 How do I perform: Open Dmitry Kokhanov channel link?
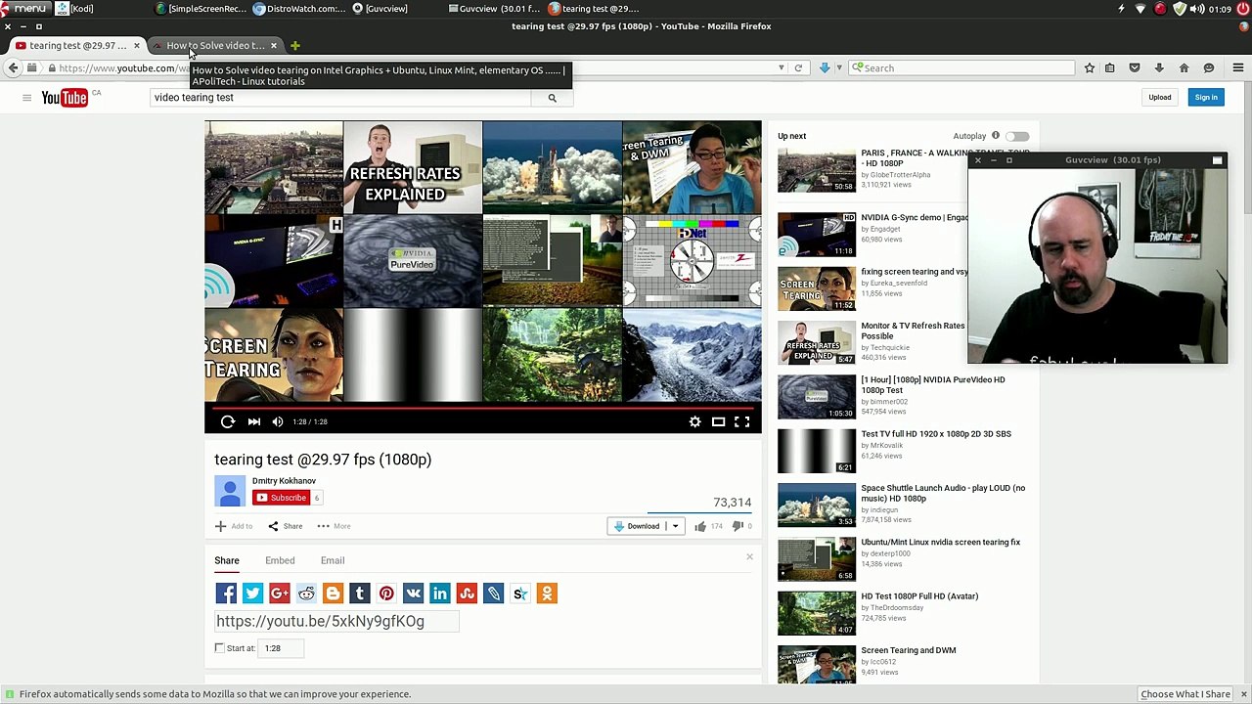coord(284,481)
